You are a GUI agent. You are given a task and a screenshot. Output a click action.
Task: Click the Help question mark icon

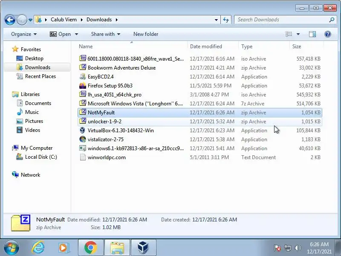click(x=327, y=34)
